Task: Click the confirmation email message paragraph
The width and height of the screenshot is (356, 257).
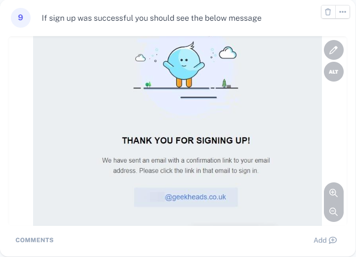Action: point(186,166)
